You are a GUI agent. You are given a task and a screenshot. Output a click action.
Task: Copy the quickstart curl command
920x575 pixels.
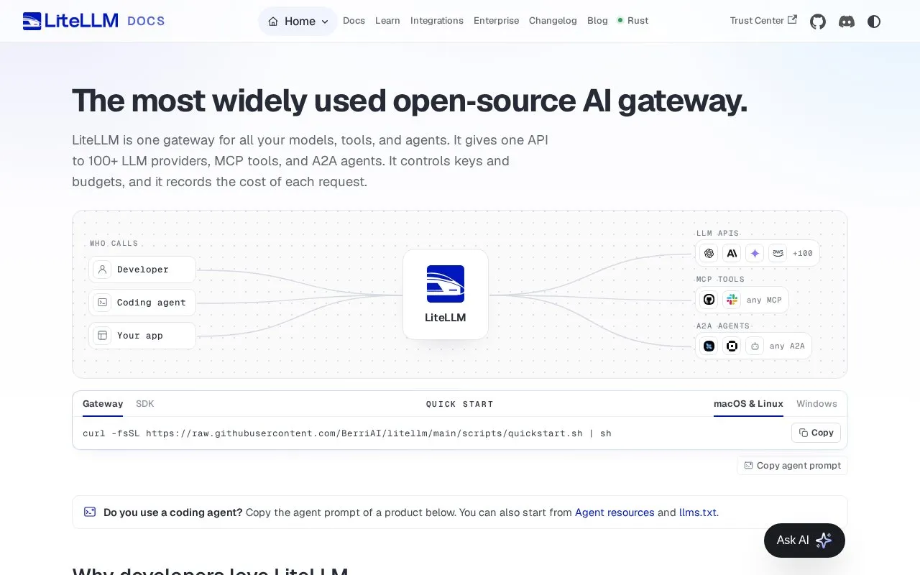816,433
